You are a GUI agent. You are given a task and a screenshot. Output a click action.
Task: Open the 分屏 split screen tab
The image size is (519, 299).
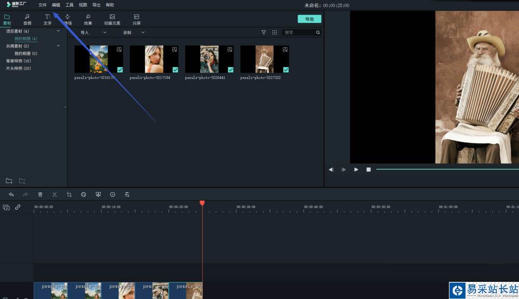[x=136, y=20]
